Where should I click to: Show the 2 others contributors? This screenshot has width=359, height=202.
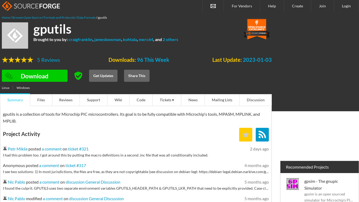(170, 39)
